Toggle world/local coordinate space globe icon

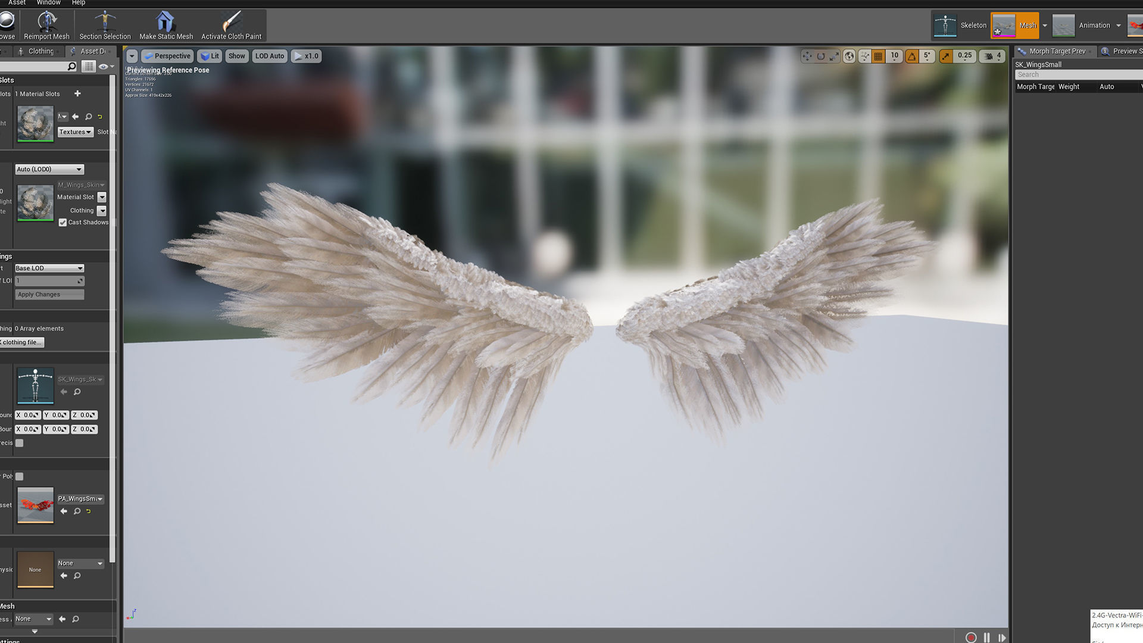tap(850, 56)
